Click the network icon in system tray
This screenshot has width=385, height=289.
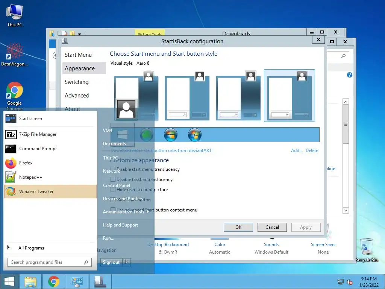tap(341, 282)
